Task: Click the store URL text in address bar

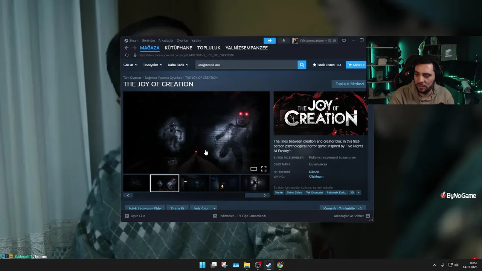Action: pyautogui.click(x=186, y=55)
